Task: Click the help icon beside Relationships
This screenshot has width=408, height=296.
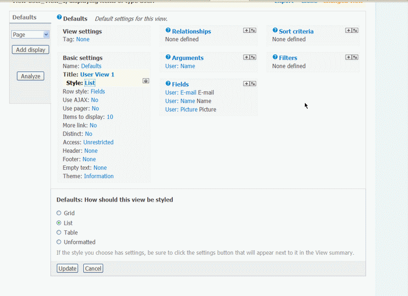Action: coord(168,31)
